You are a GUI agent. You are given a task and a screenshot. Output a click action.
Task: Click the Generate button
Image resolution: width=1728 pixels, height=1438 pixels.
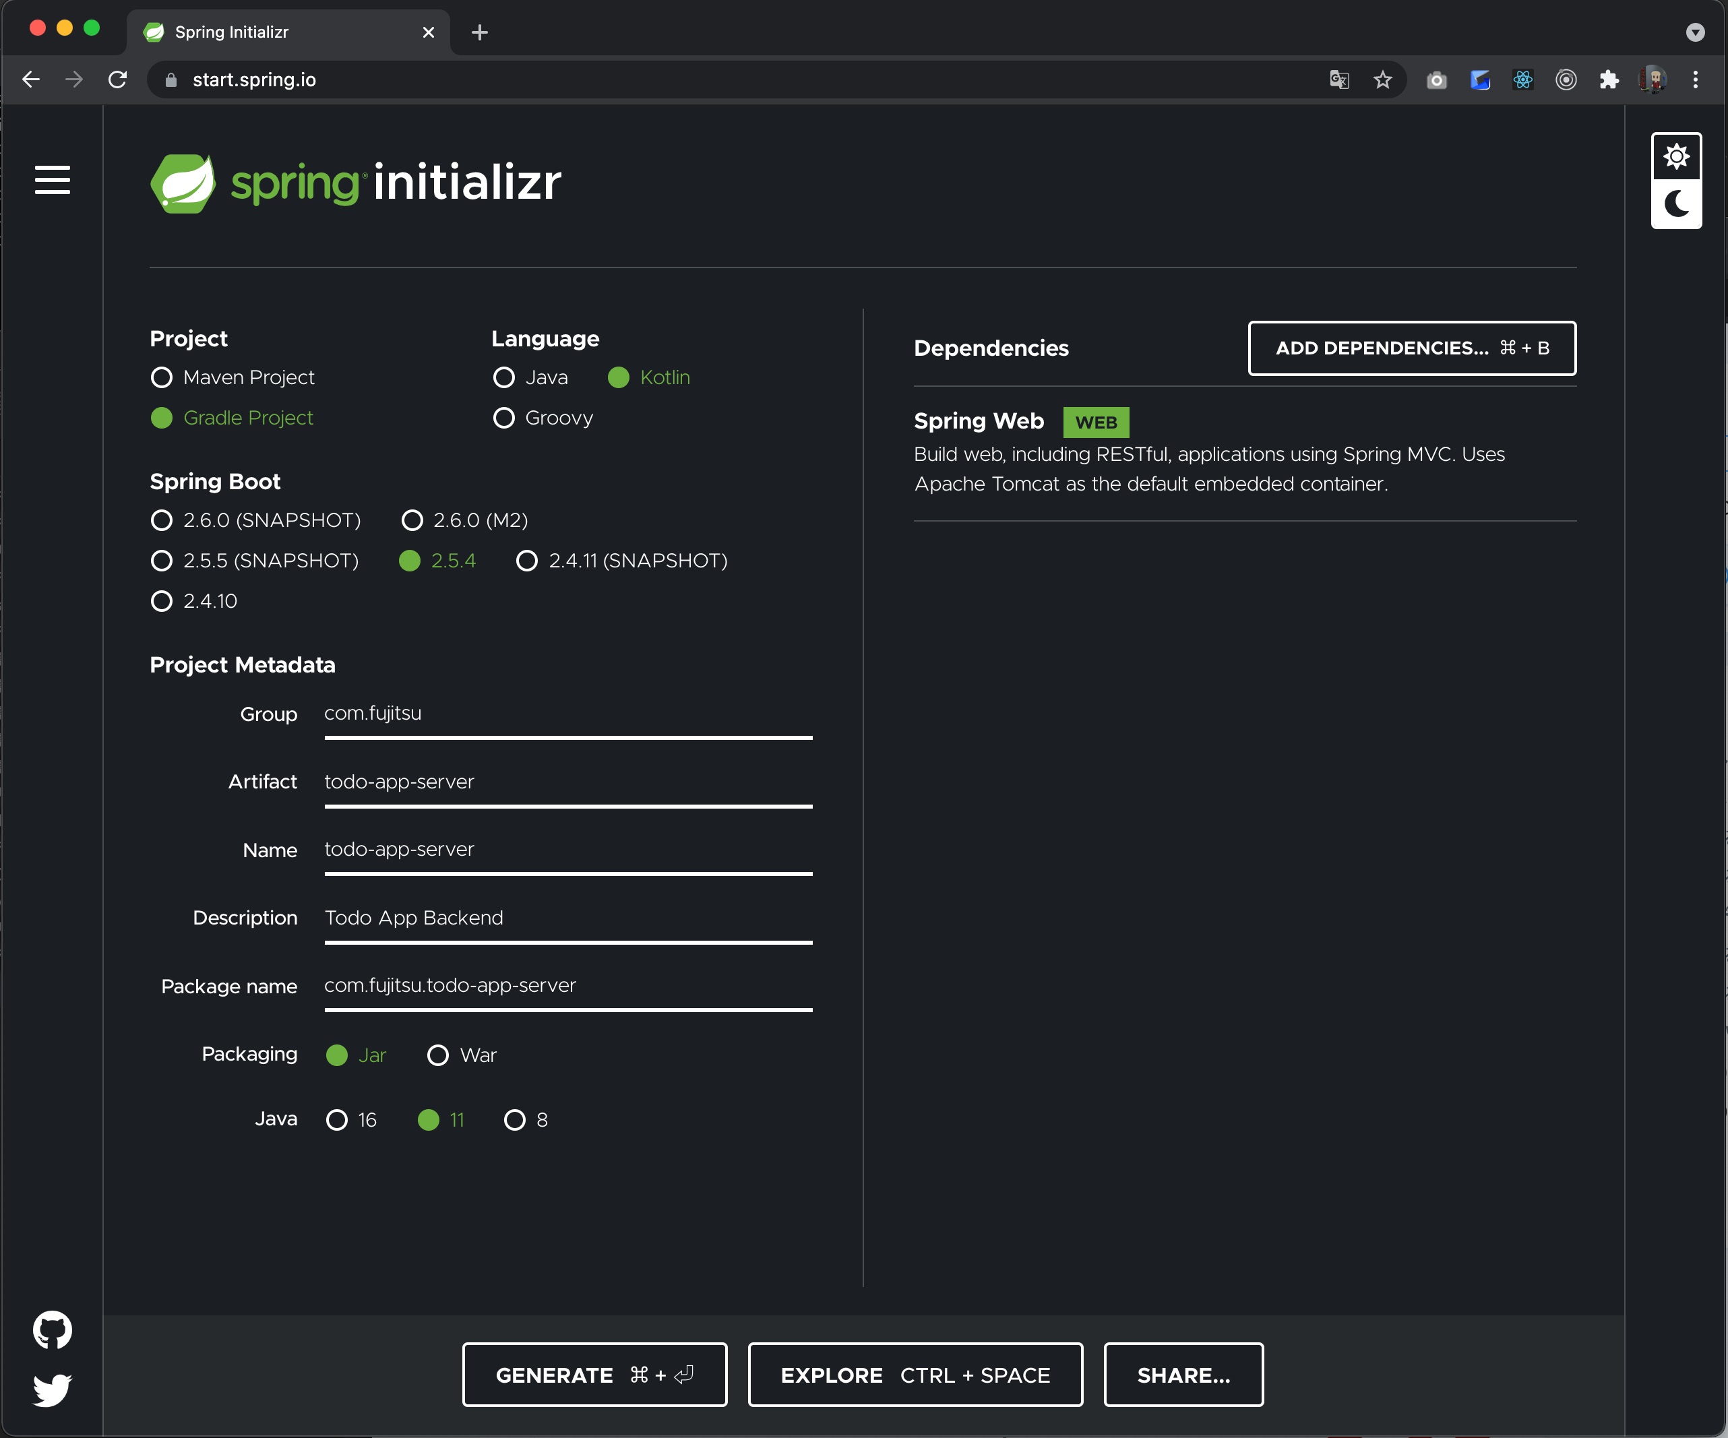click(x=595, y=1375)
